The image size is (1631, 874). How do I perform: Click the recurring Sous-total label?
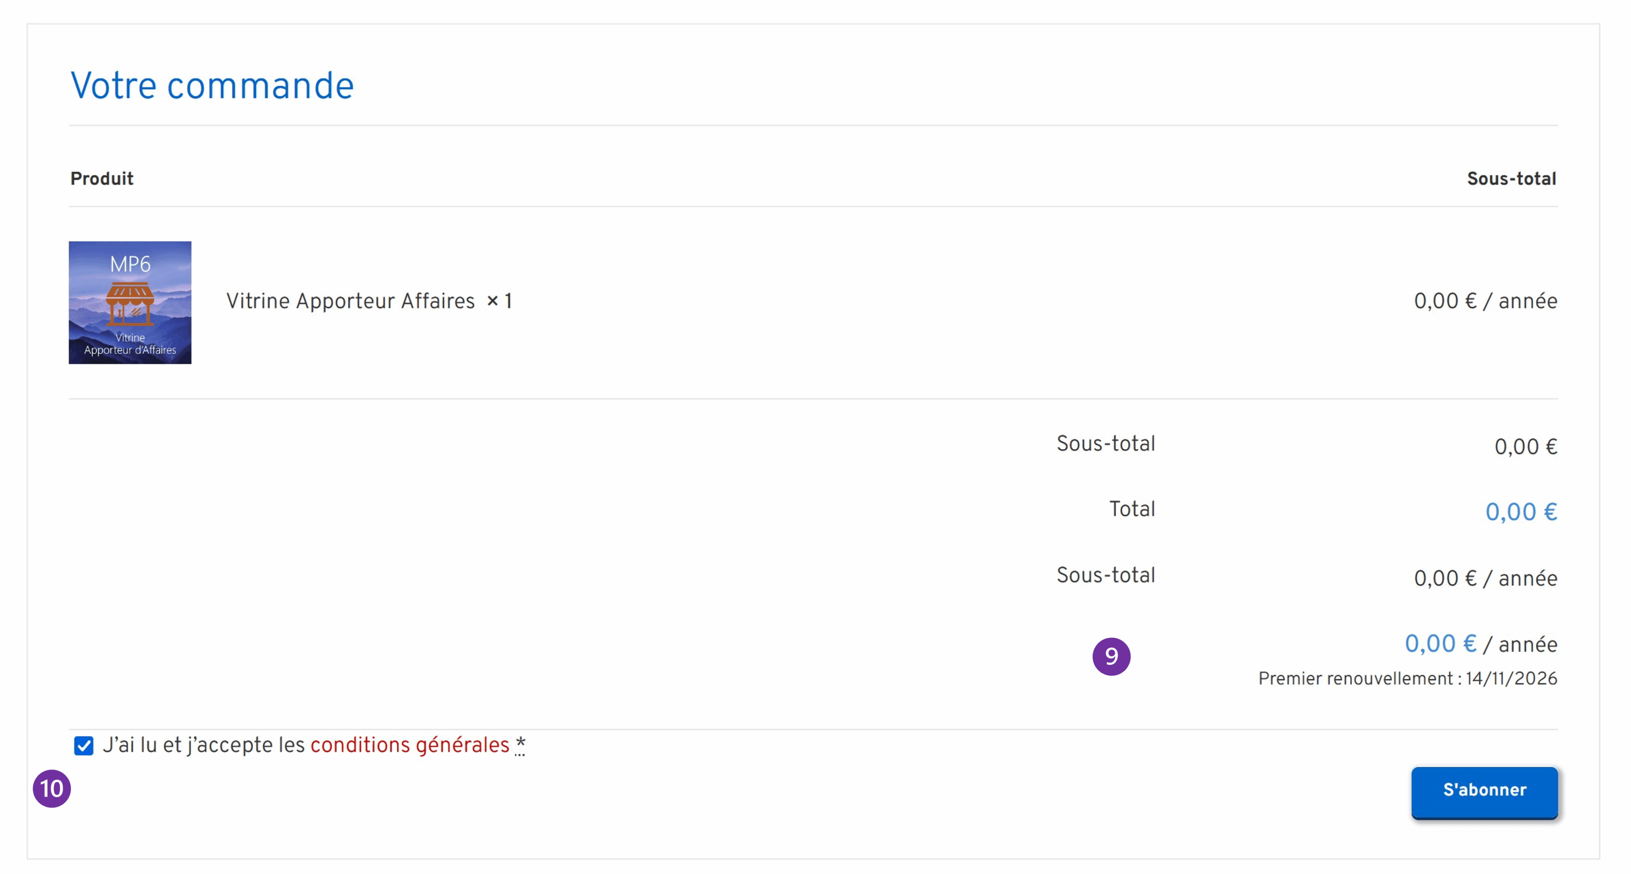[1105, 576]
